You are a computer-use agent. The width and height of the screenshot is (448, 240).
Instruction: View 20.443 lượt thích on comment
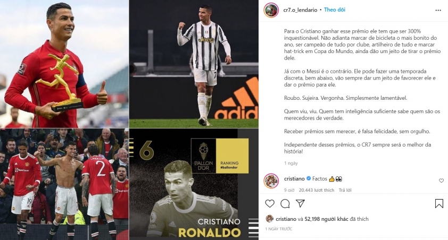coord(316,190)
